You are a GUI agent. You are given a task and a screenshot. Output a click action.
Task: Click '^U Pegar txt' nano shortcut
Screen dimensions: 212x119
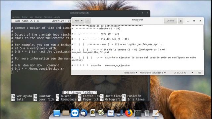tap(88, 99)
